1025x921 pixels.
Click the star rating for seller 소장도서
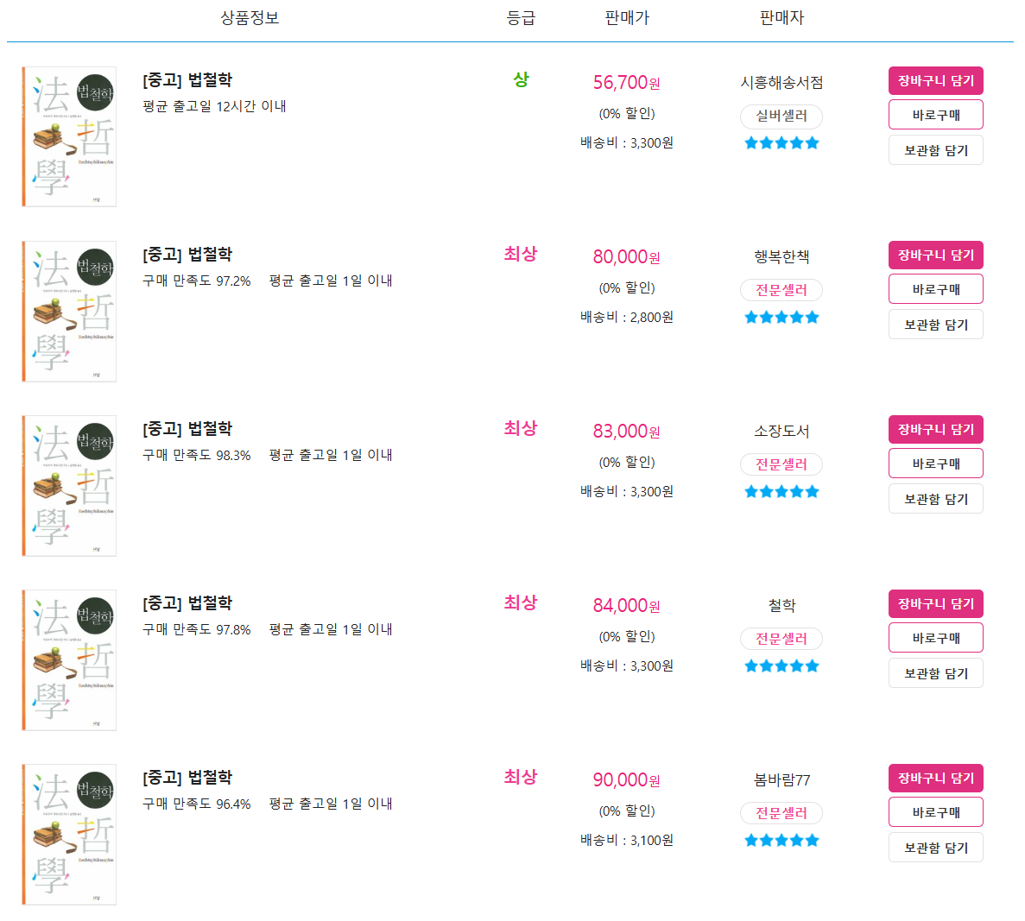point(781,492)
